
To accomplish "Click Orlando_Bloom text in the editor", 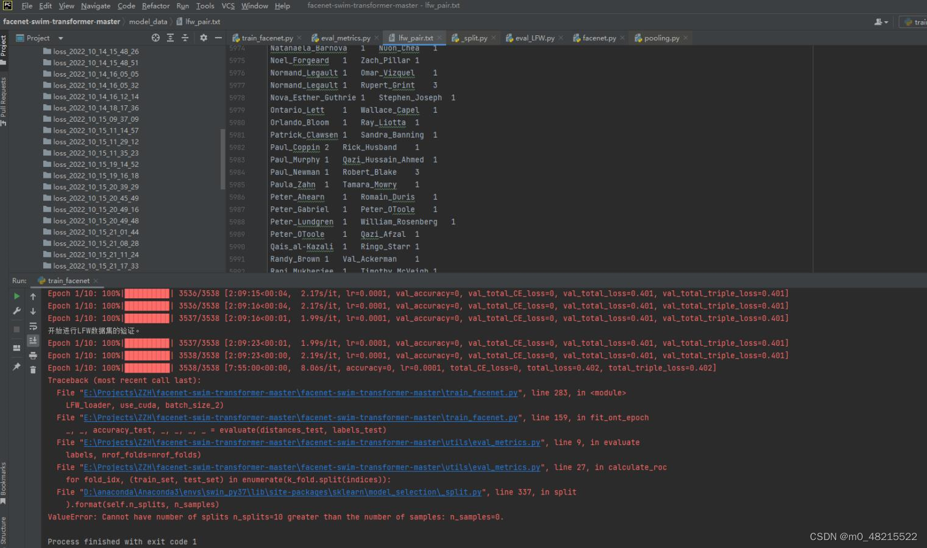I will 300,122.
